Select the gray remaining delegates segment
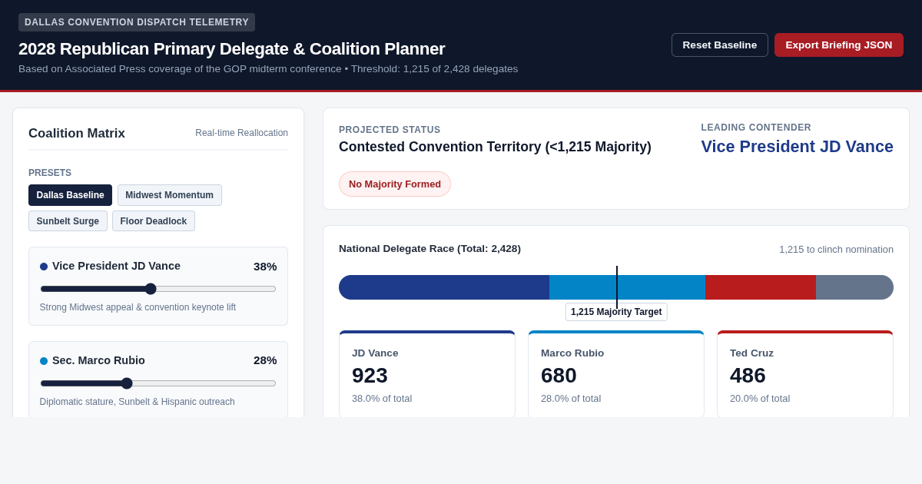 click(x=854, y=287)
